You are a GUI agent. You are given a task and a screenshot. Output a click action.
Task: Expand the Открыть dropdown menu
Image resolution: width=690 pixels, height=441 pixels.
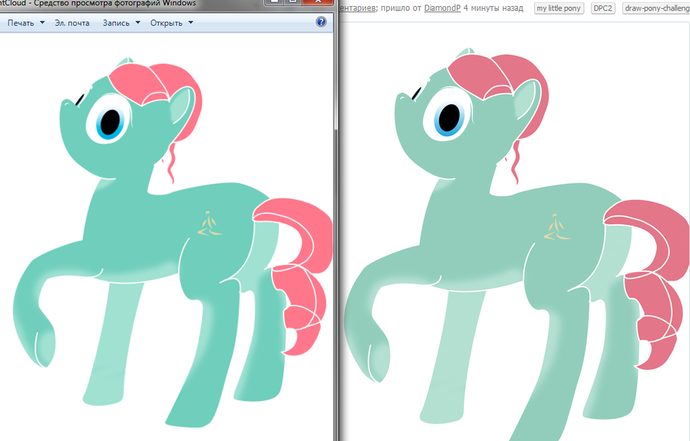point(171,23)
